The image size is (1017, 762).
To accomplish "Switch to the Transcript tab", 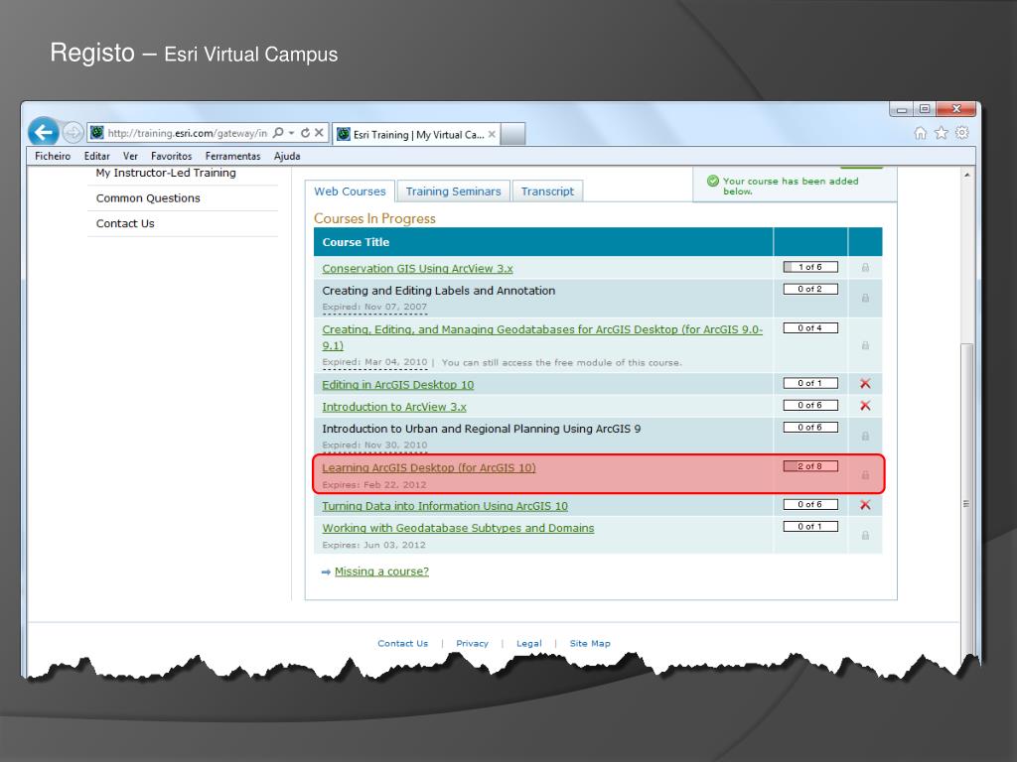I will pyautogui.click(x=547, y=191).
